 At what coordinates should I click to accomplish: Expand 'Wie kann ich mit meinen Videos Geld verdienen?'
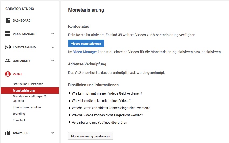pos(105,93)
